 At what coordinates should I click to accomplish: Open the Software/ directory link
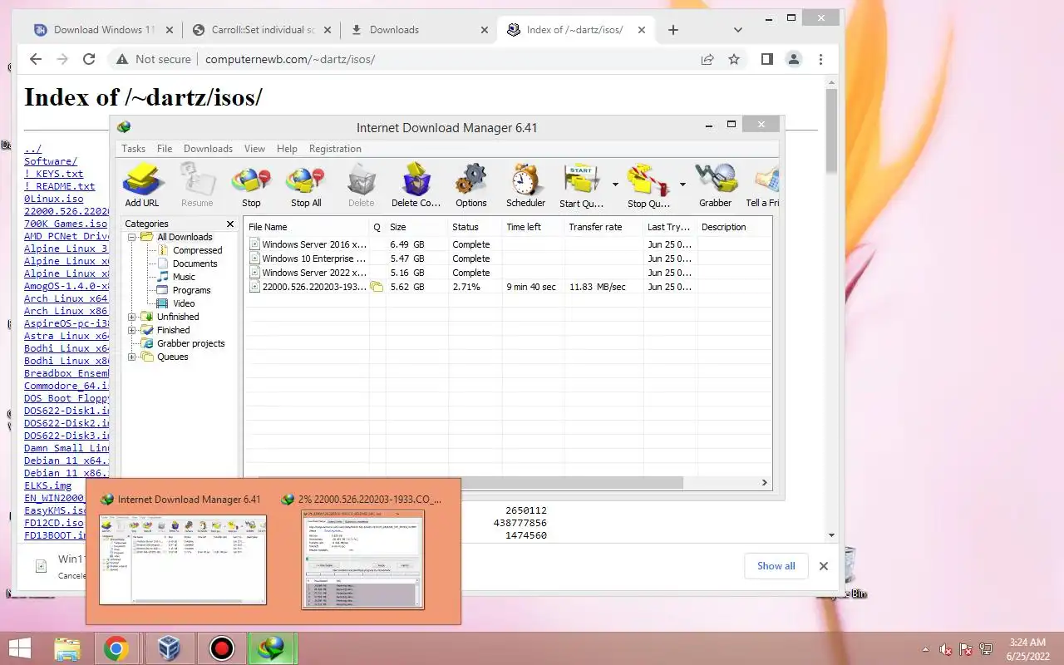pyautogui.click(x=51, y=161)
